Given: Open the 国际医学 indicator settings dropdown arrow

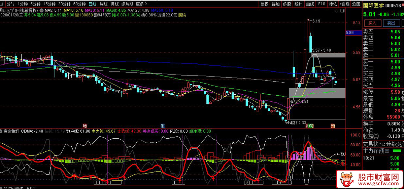Looking at the screenshot, I should 42,10.
